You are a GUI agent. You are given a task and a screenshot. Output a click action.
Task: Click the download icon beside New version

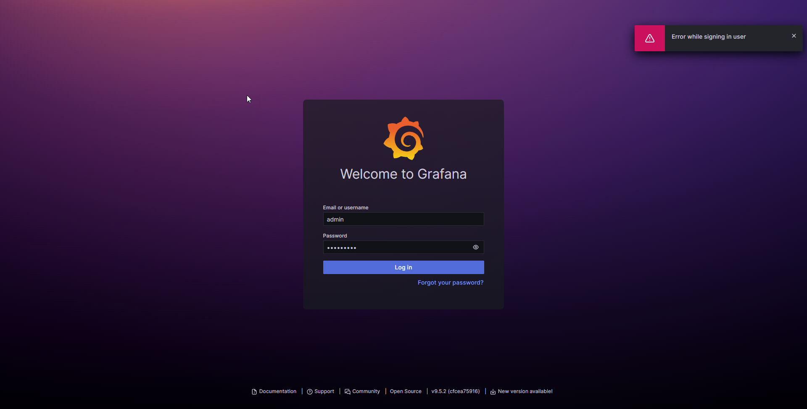pos(493,392)
